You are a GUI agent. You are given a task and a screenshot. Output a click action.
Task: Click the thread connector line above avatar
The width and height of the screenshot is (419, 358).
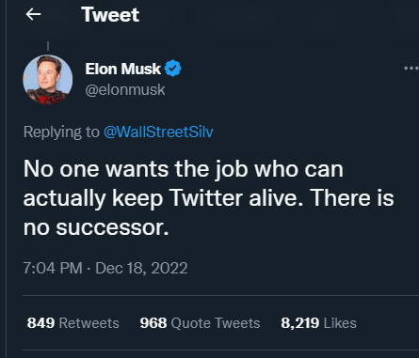[48, 46]
